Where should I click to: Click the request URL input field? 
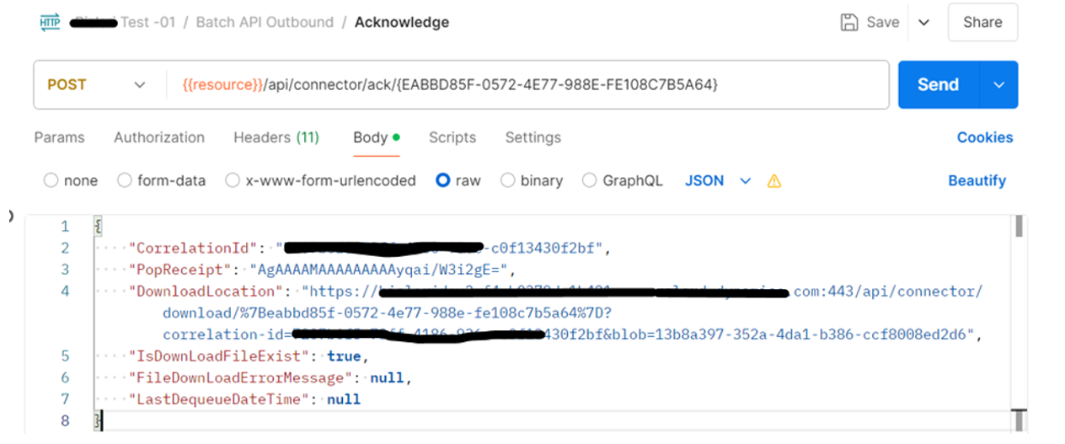(x=527, y=85)
